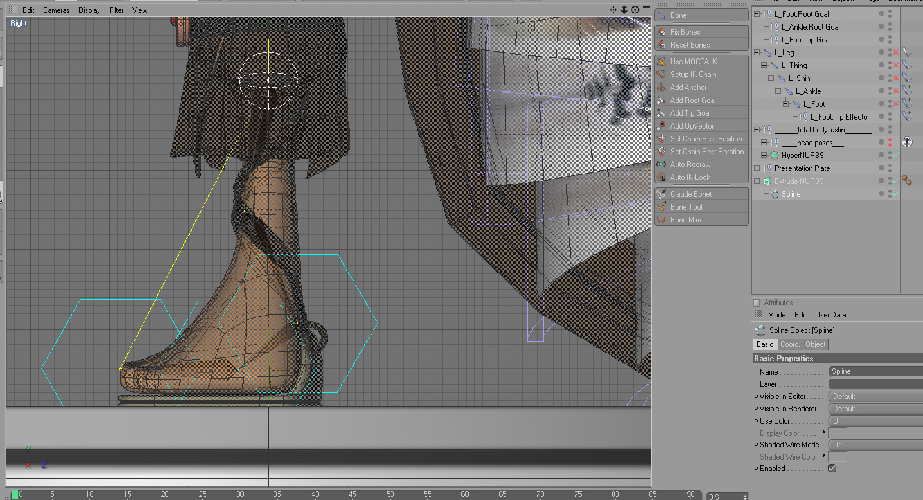The width and height of the screenshot is (923, 500).
Task: Click the IK tag on L_Leg
Action: tap(907, 53)
